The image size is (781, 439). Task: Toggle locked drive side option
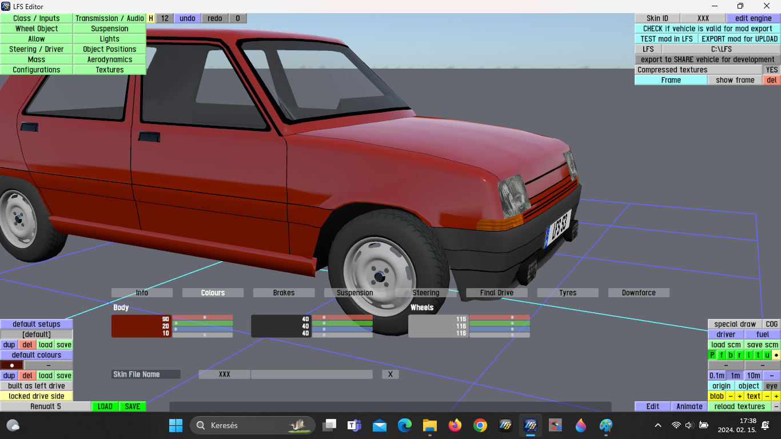point(37,396)
